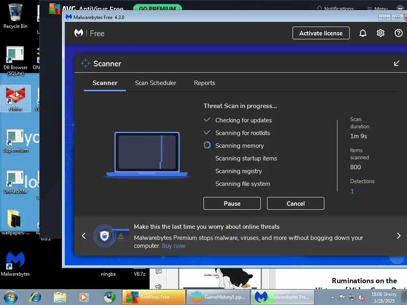The height and width of the screenshot is (305, 407).
Task: Select DB Browser (SQLite) desktop shortcut
Action: (16, 61)
